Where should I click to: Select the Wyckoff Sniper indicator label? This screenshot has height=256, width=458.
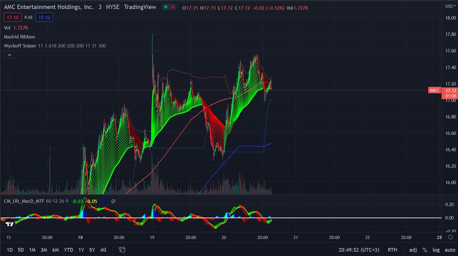pos(19,46)
